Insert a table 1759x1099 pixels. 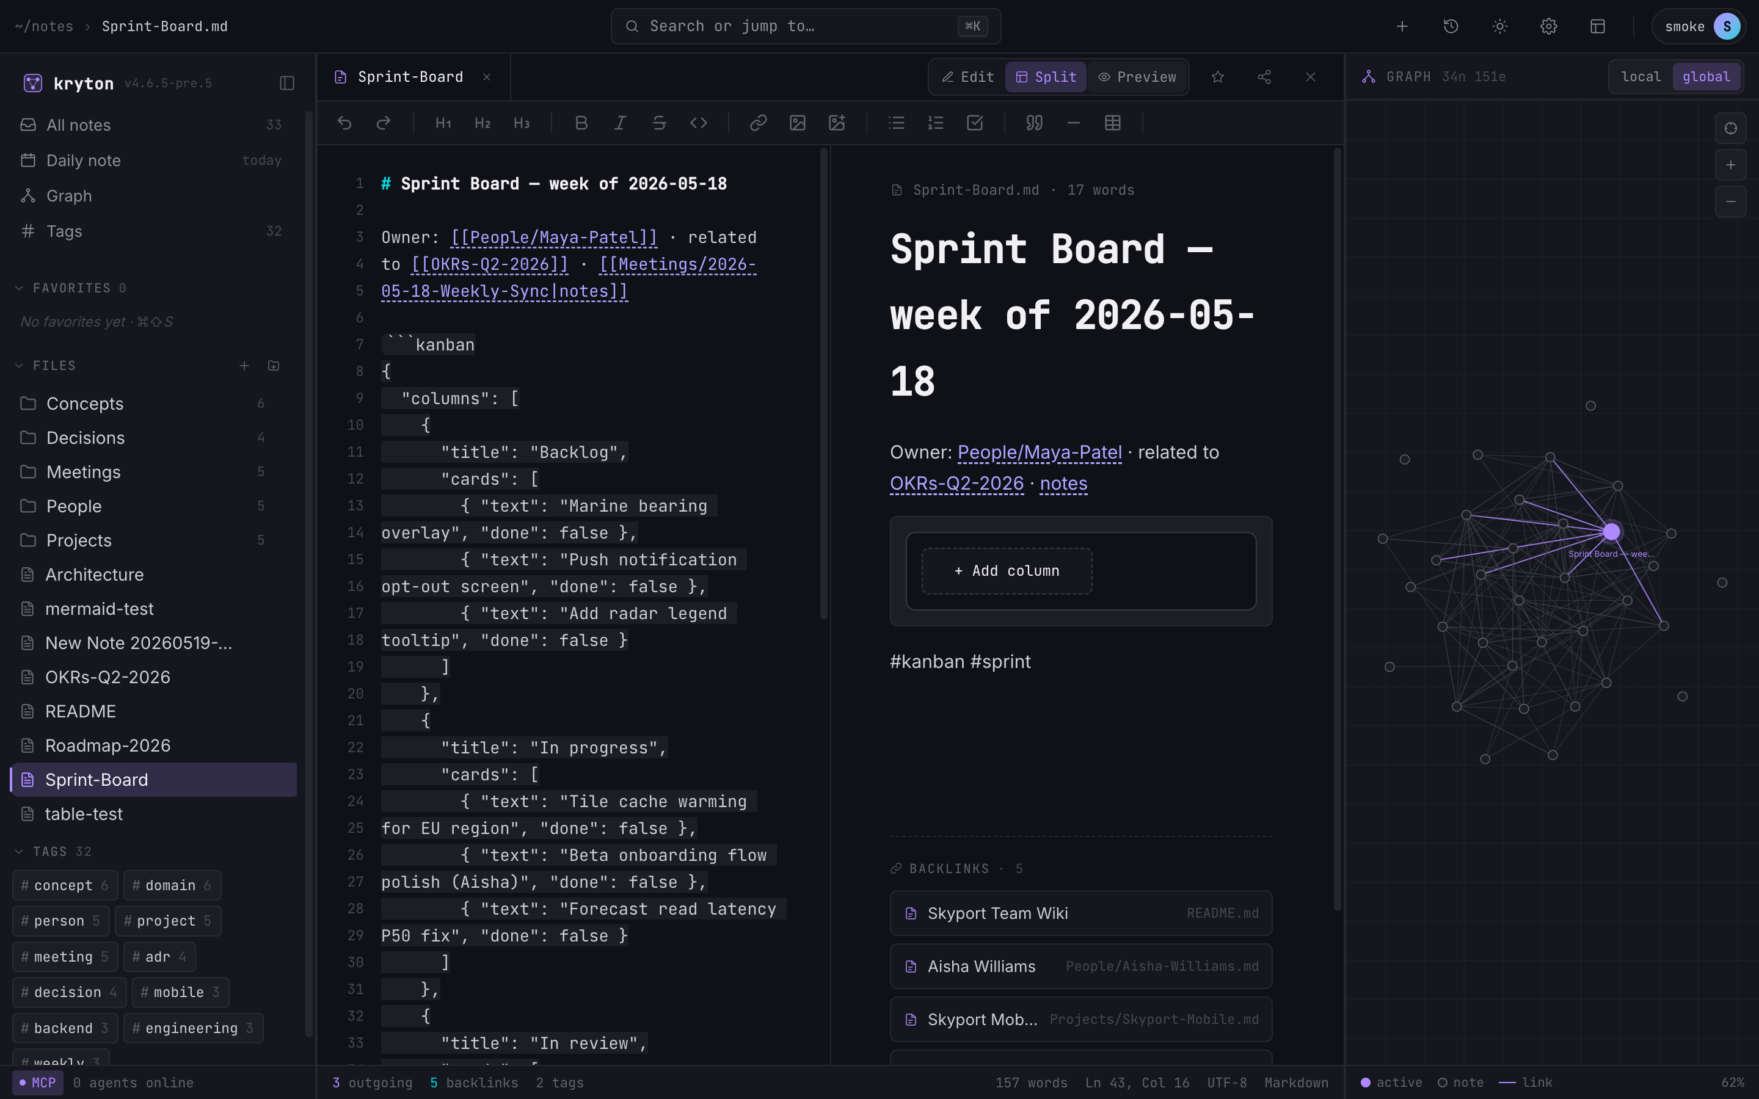point(1113,123)
